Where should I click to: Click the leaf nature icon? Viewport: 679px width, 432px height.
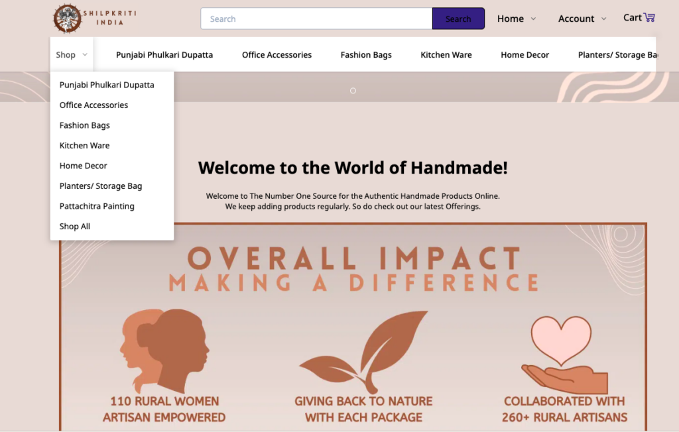point(363,351)
